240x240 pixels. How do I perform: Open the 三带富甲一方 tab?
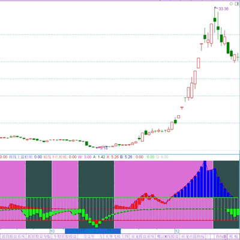point(91,236)
